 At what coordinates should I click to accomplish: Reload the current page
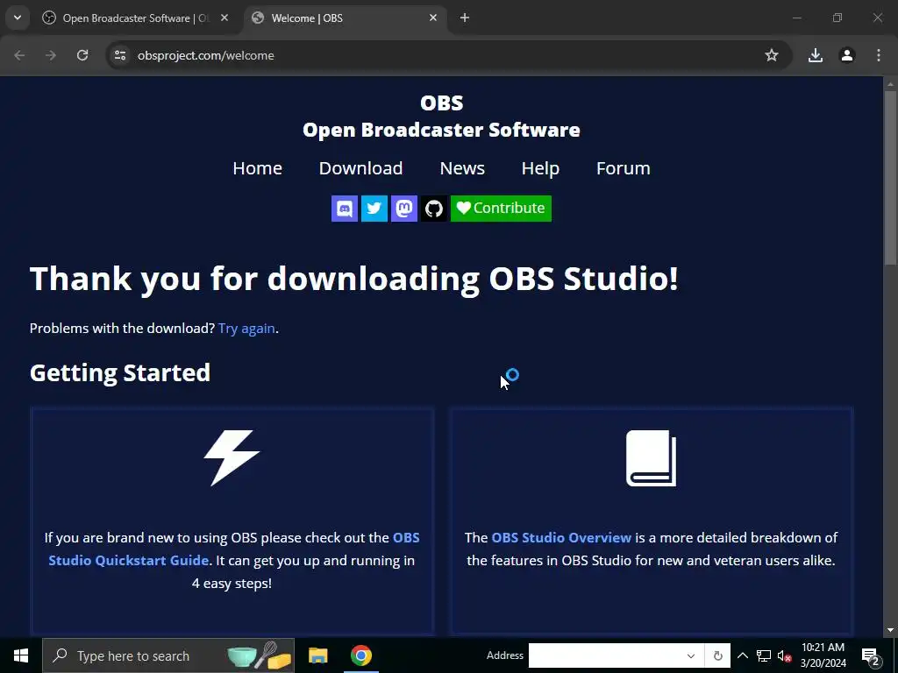pyautogui.click(x=82, y=55)
